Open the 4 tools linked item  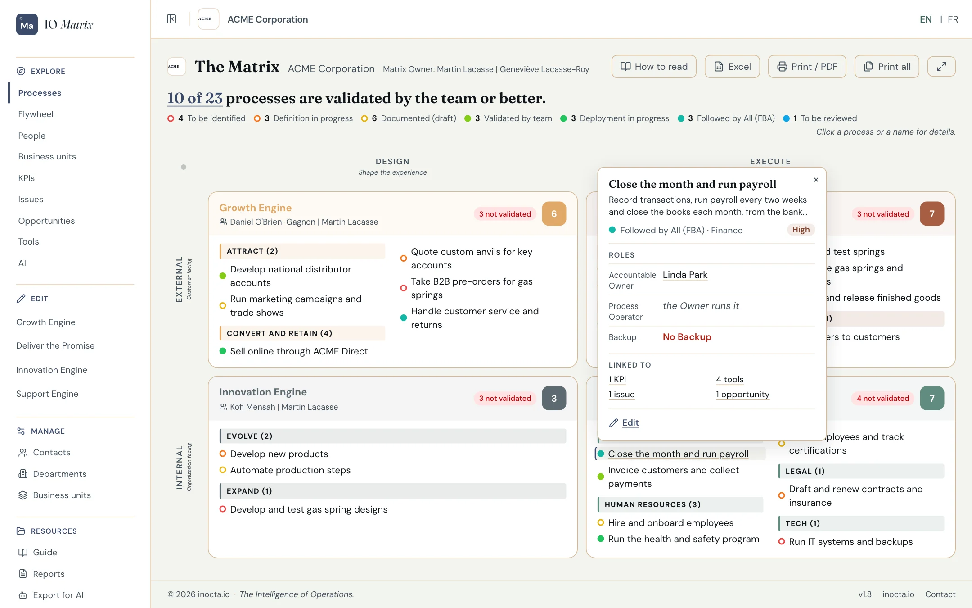730,380
